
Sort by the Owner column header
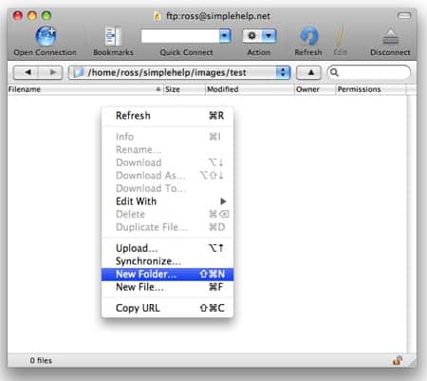[x=315, y=89]
